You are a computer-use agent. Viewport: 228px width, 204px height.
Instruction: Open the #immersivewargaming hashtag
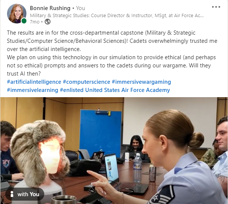[x=141, y=82]
